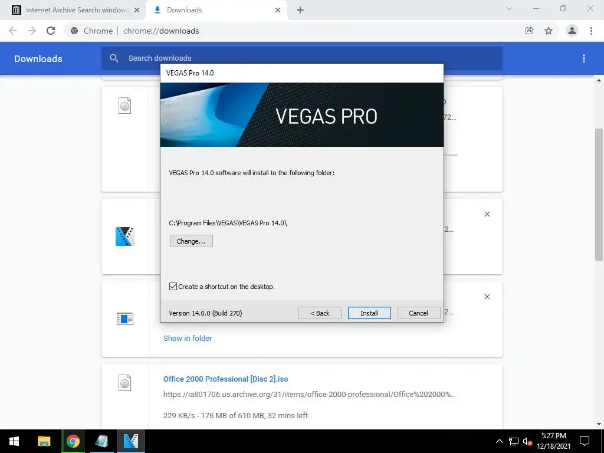Click Show in folder link
Image resolution: width=604 pixels, height=453 pixels.
click(x=188, y=338)
